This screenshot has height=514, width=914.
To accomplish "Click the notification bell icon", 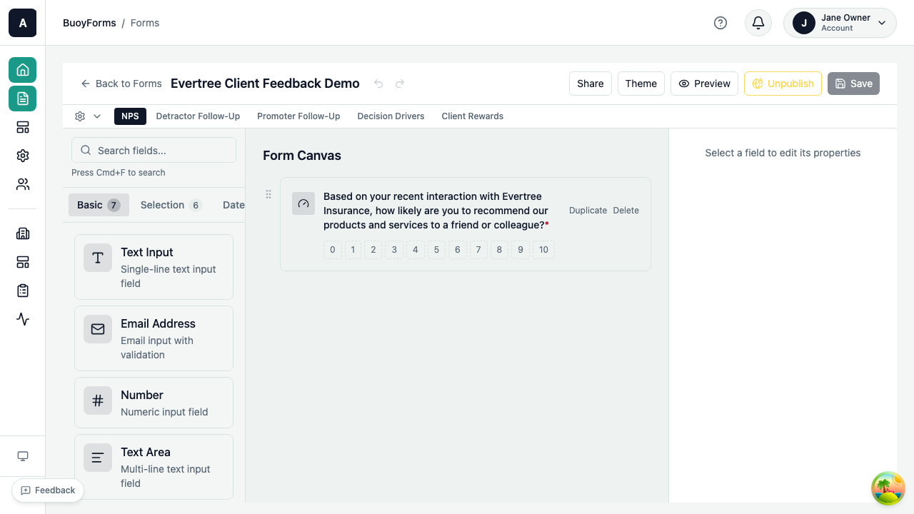I will (x=758, y=23).
